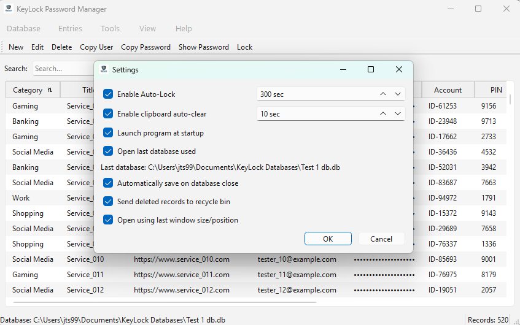Viewport: 520px width, 325px height.
Task: Increase Auto-Lock timeout using up arrow
Action: (383, 94)
